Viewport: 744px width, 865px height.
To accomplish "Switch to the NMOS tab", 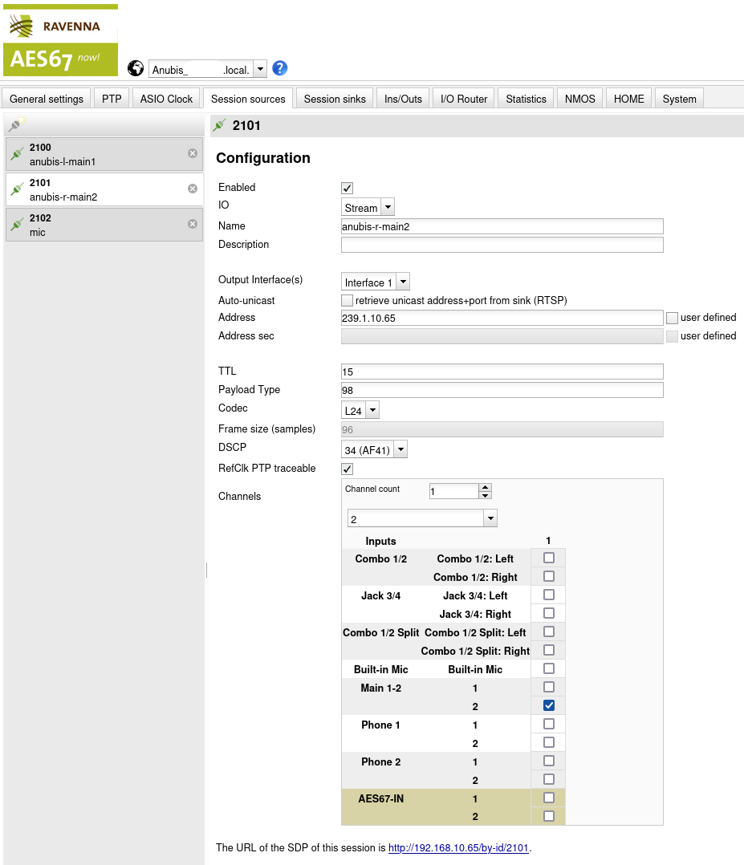I will tap(580, 99).
